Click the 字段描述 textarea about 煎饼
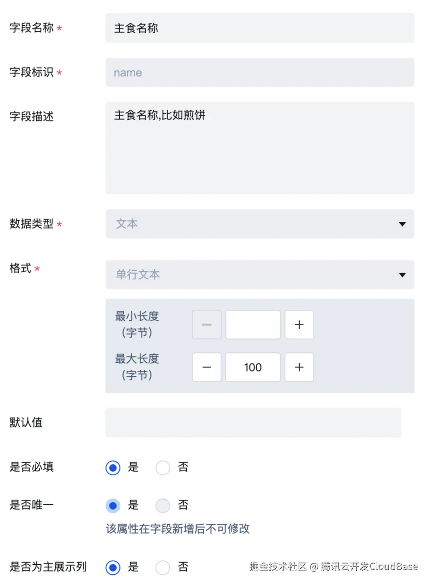Image resolution: width=431 pixels, height=585 pixels. click(259, 148)
